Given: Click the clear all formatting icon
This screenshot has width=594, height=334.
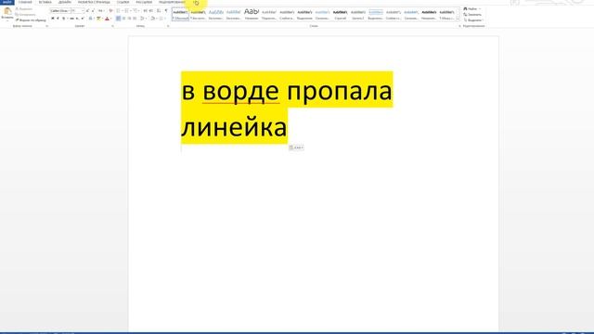Looking at the screenshot, I should [x=110, y=10].
